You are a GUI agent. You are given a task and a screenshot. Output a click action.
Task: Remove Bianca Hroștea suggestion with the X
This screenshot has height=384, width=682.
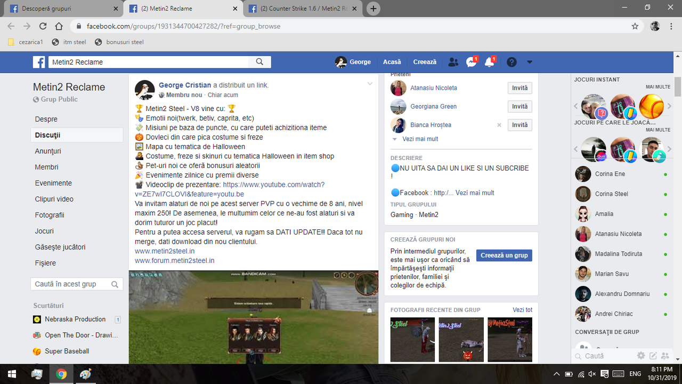[499, 125]
